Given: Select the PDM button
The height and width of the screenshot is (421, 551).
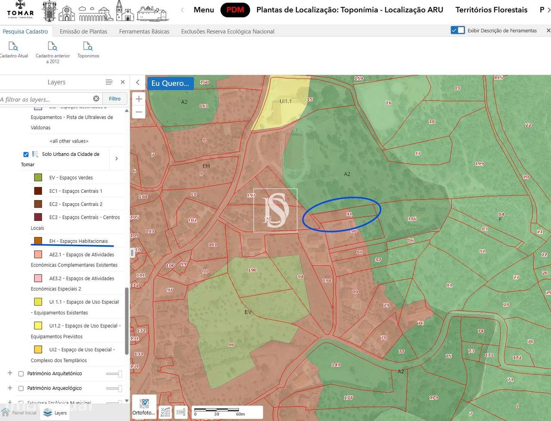Looking at the screenshot, I should click(235, 10).
